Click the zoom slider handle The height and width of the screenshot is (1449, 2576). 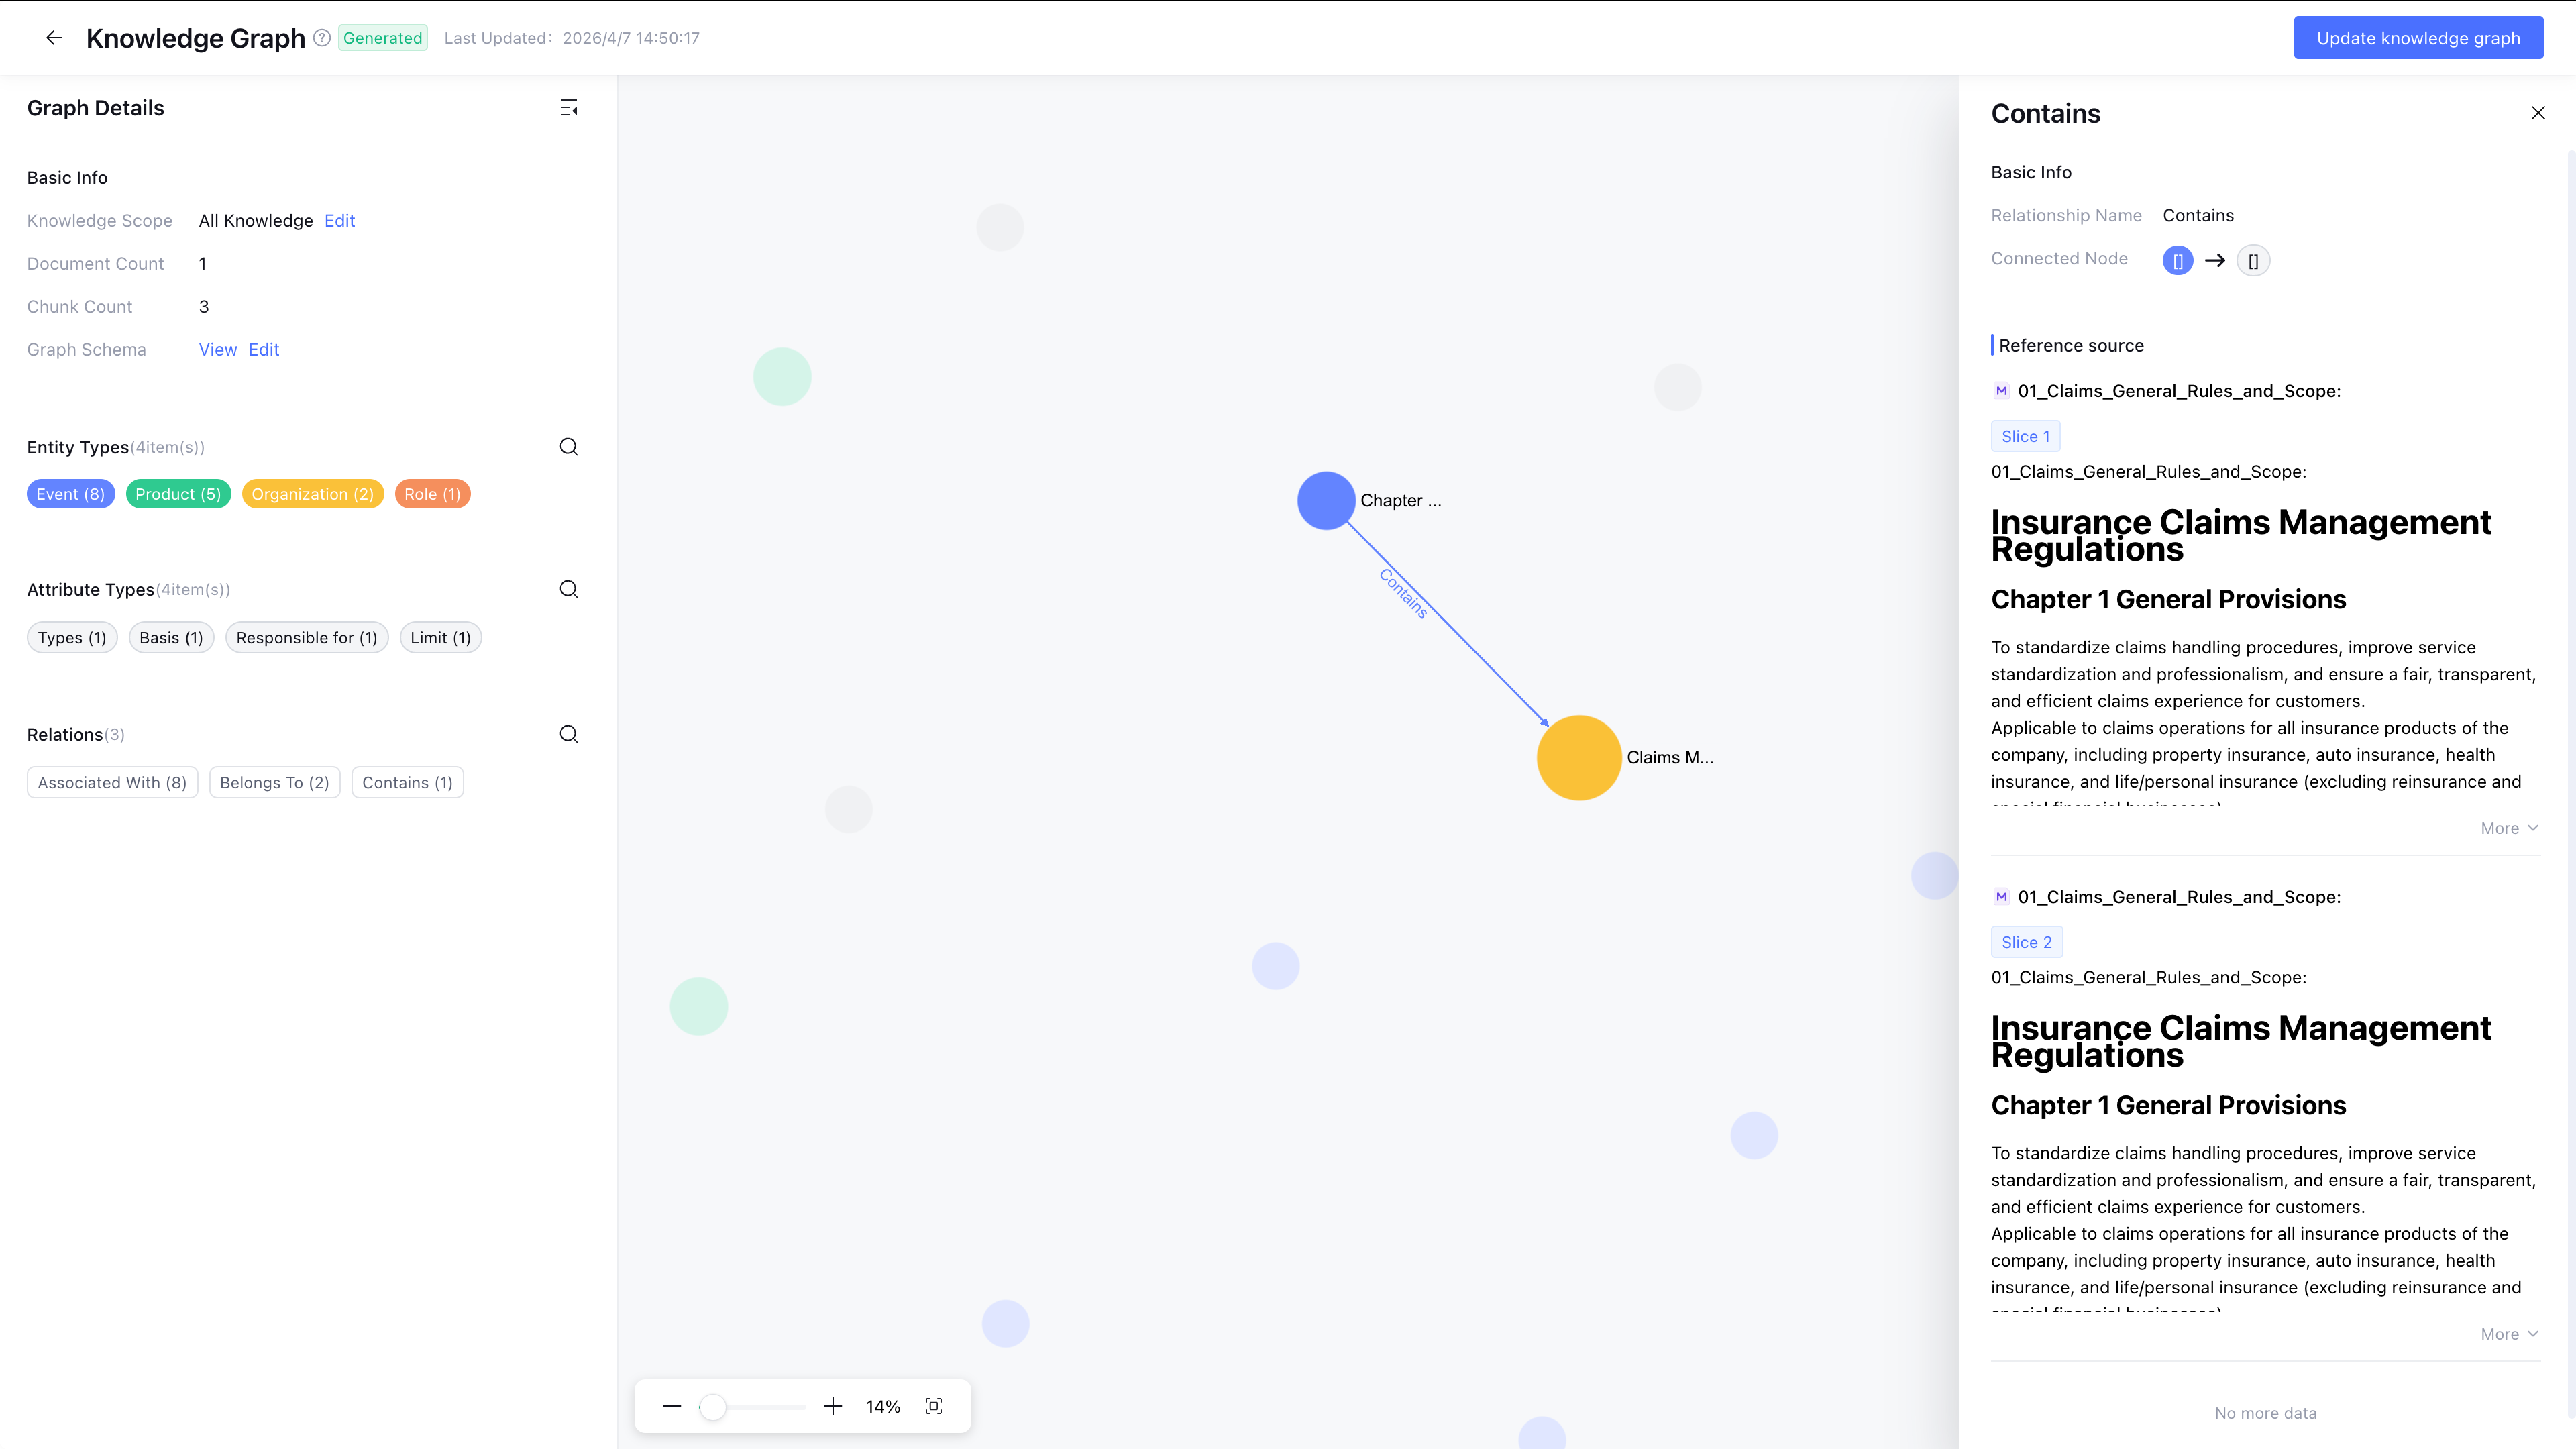712,1407
